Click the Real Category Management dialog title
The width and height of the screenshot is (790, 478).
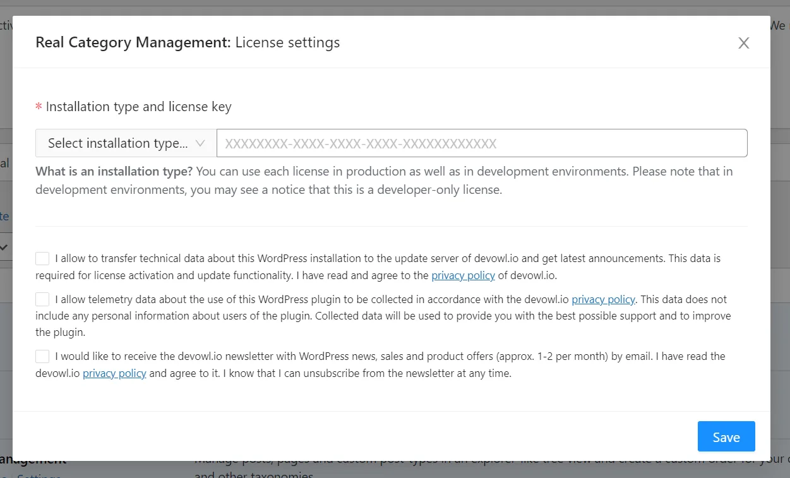[188, 42]
